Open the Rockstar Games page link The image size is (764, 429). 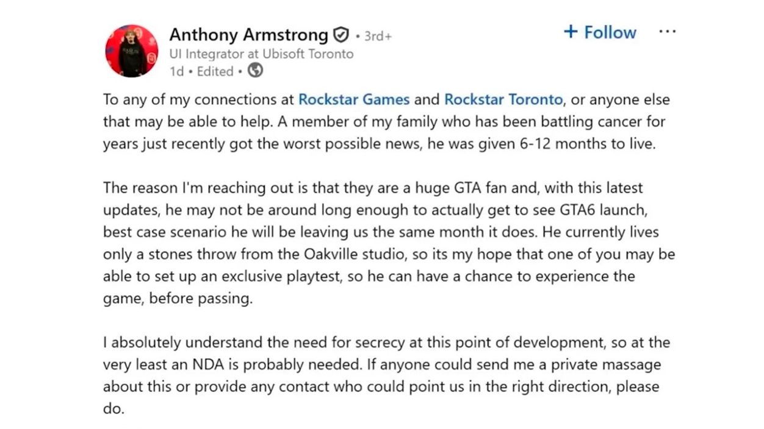(x=353, y=99)
